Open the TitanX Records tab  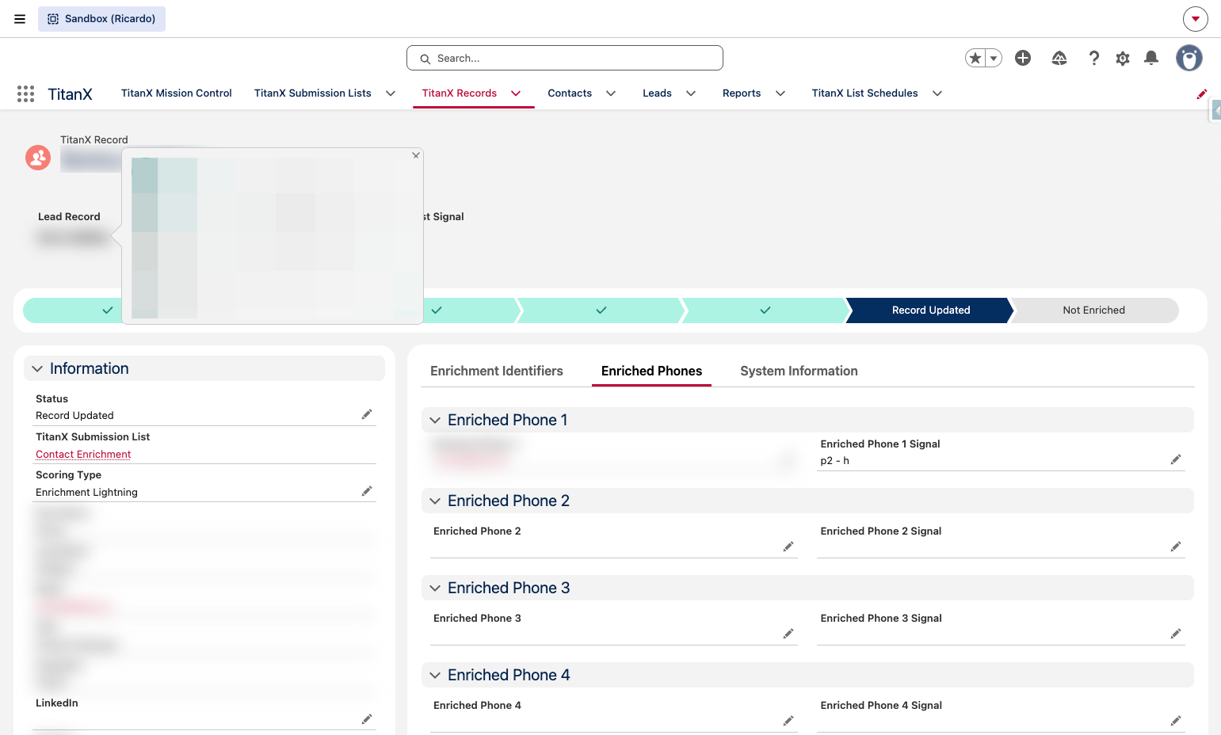pos(460,93)
